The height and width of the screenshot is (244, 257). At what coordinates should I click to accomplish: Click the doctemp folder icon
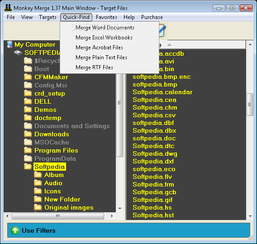[x=28, y=118]
